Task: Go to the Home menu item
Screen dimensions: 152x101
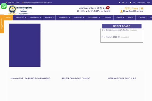Action: pos(8,18)
